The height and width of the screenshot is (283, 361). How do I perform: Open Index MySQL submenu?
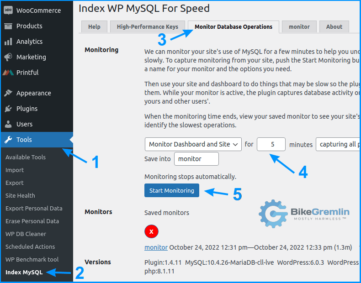pos(24,272)
